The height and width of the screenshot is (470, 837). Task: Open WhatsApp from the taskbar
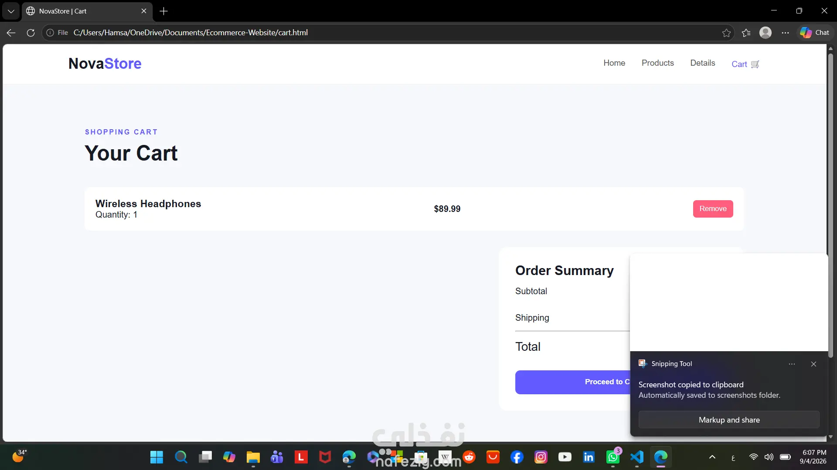click(x=613, y=457)
